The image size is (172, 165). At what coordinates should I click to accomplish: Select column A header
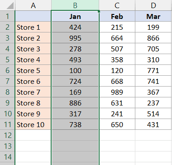33,5
